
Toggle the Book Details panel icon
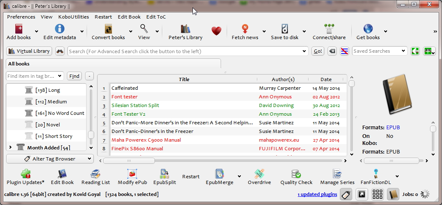pos(393,194)
